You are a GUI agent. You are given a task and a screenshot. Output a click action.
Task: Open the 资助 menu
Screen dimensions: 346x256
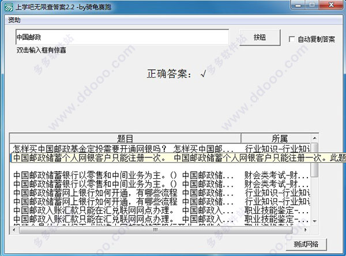14,20
